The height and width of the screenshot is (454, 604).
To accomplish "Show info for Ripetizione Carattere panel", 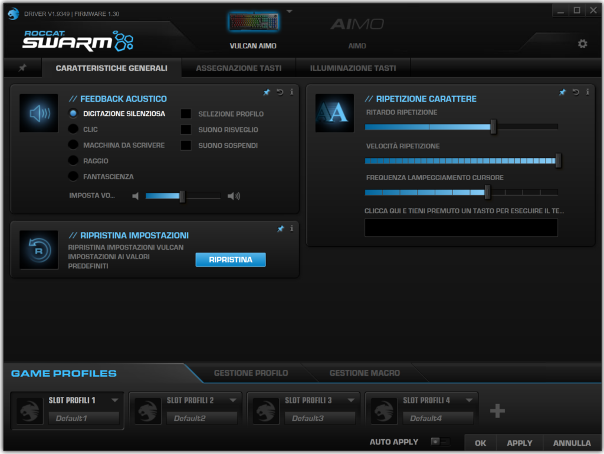I will point(587,92).
